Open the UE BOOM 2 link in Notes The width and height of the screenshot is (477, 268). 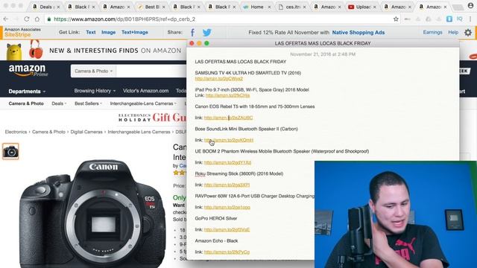[227, 162]
